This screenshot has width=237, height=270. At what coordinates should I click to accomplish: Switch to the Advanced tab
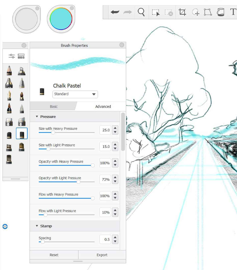(x=103, y=106)
